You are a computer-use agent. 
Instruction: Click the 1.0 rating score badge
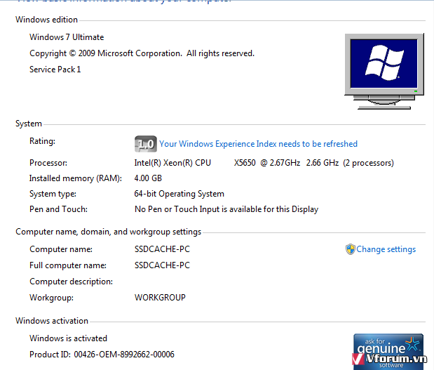[x=146, y=144]
